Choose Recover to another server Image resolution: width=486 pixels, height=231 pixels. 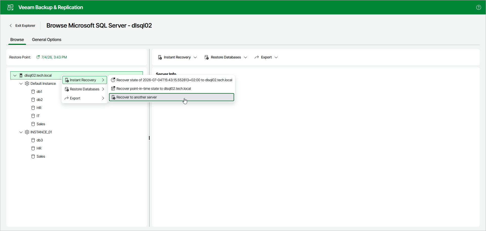171,97
